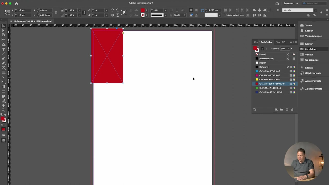Create a new Farbfeld with the plus button
This screenshot has width=329, height=185.
pos(287,109)
